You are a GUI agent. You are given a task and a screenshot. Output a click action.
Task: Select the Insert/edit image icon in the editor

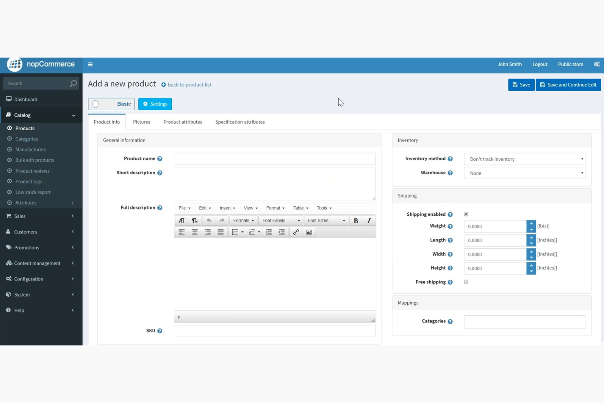(x=309, y=232)
